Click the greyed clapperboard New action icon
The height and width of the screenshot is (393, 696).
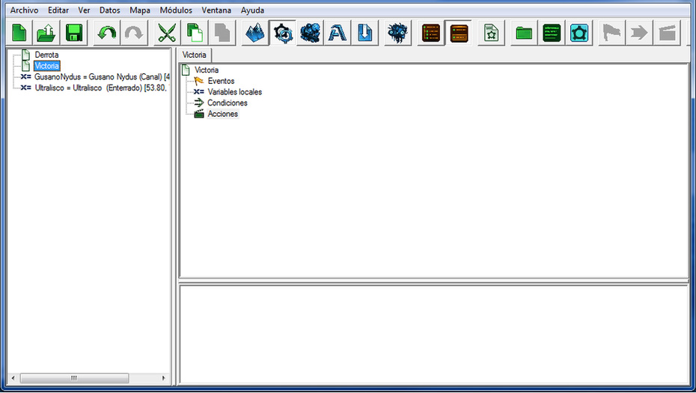pyautogui.click(x=667, y=33)
